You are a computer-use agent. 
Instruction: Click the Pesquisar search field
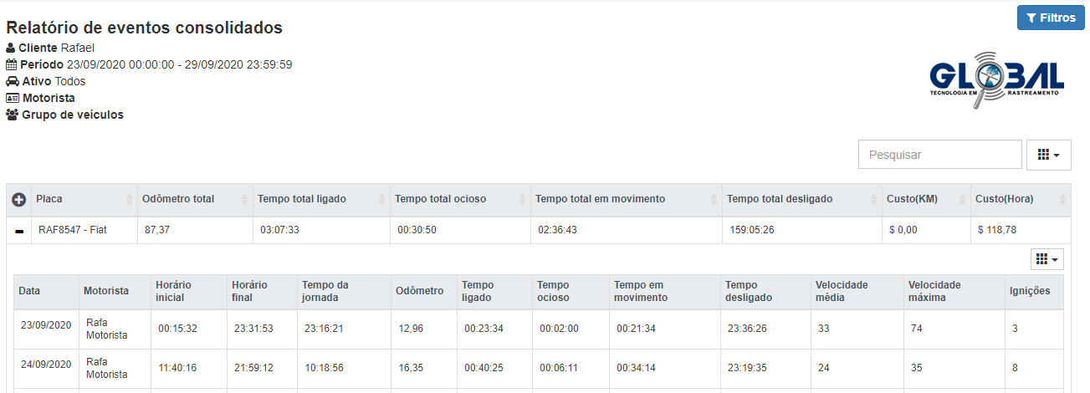click(939, 155)
